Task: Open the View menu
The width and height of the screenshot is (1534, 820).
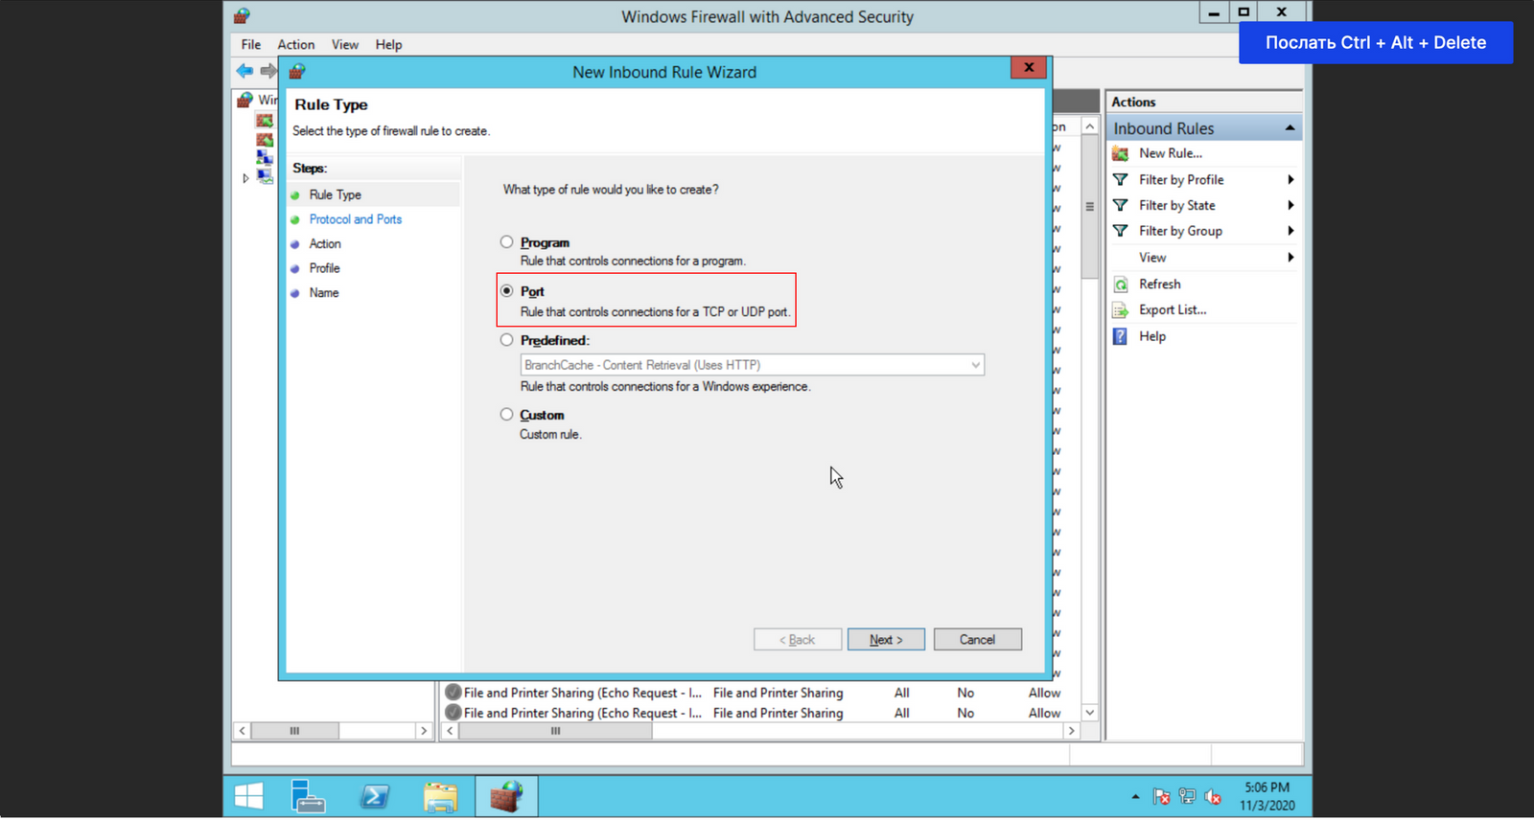Action: click(x=345, y=44)
